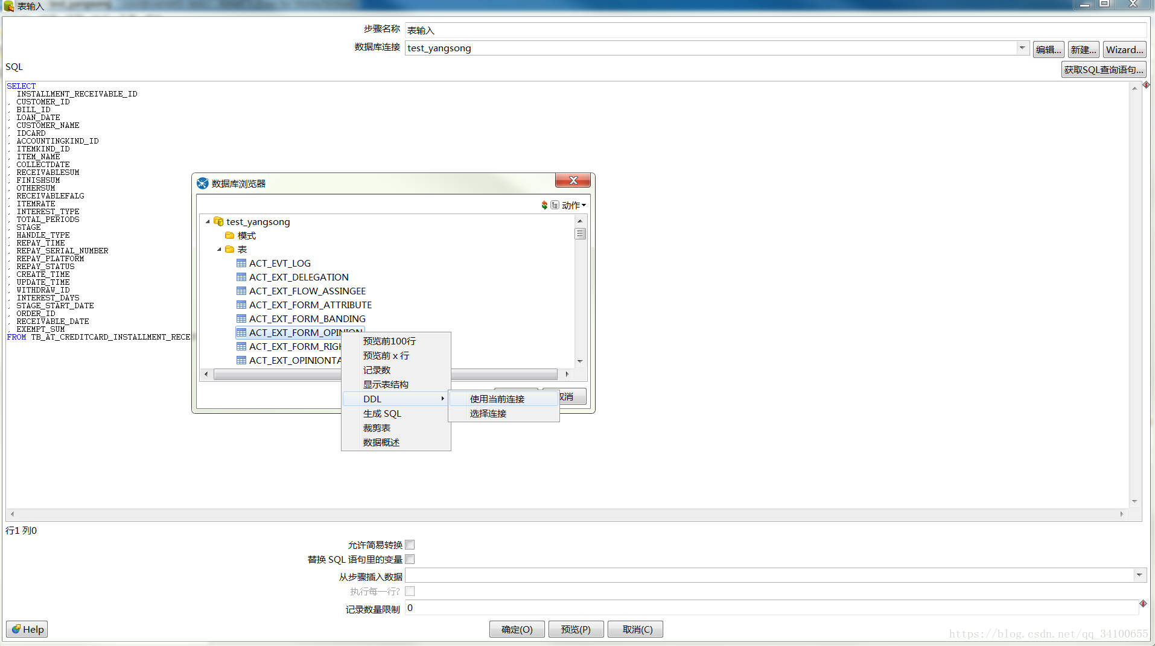1155x646 pixels.
Task: Click the database browser horizontal scrollbar left arrow
Action: (206, 374)
